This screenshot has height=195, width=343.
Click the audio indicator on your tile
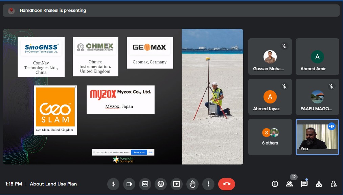coord(331,126)
